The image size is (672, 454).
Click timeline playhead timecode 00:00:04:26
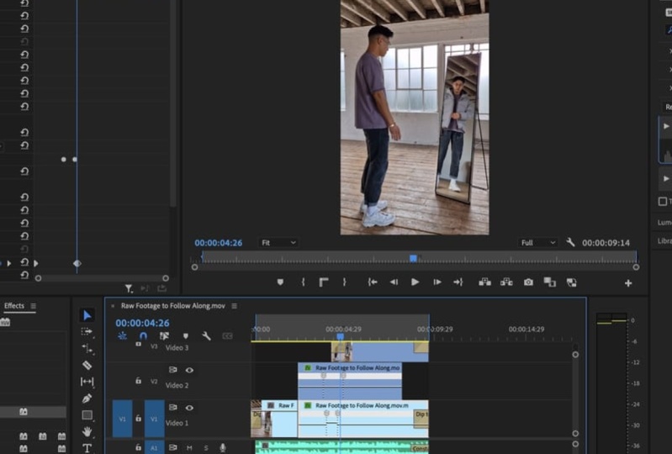[x=142, y=323]
